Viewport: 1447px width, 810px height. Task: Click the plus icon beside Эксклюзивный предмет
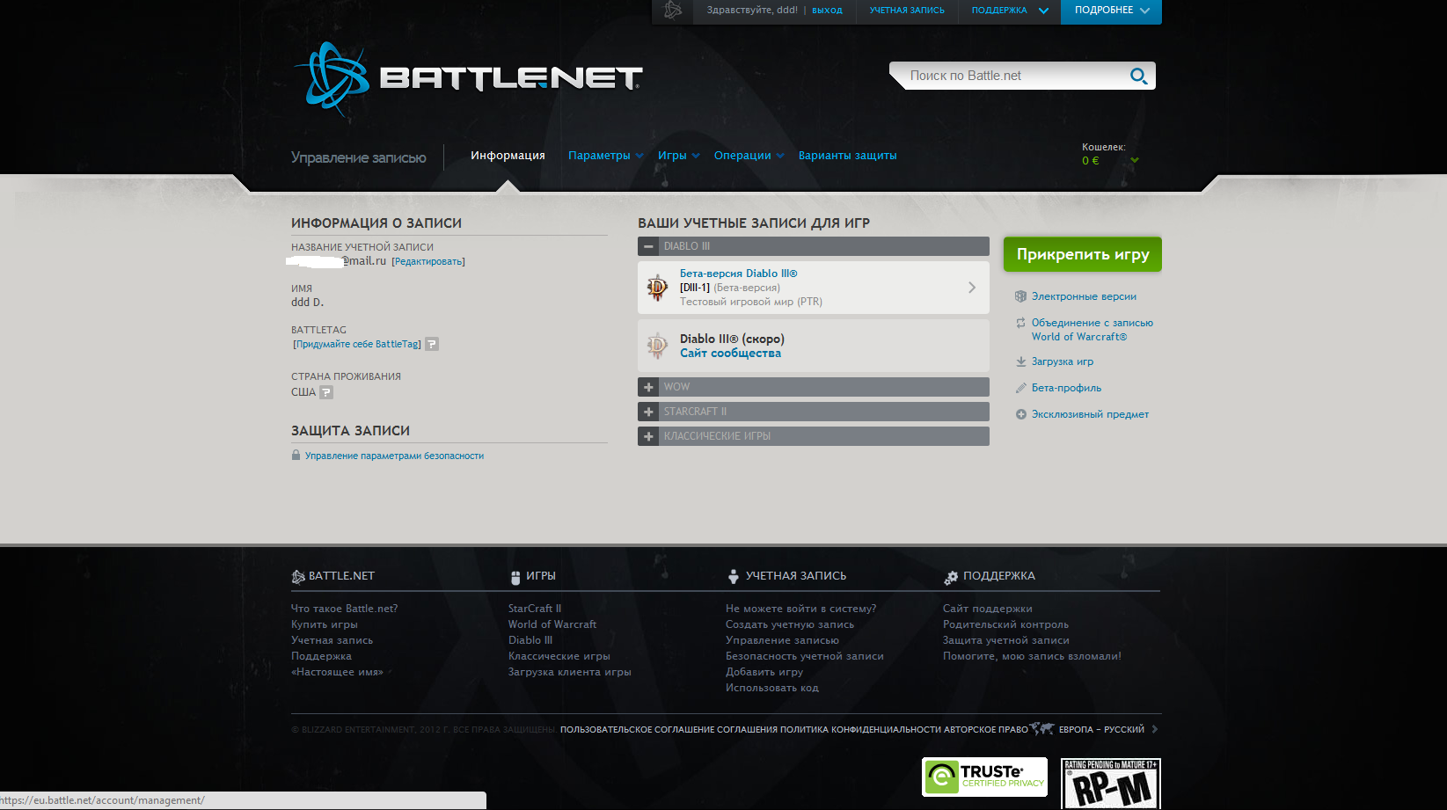coord(1020,414)
